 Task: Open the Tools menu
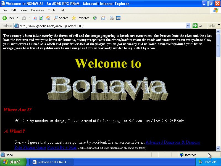point(51,10)
